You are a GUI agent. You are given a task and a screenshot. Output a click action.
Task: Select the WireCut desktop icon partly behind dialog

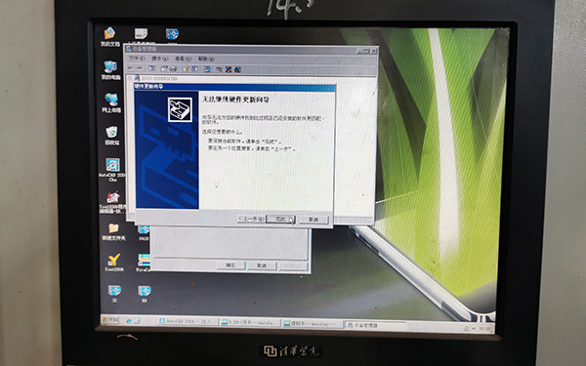click(x=144, y=263)
